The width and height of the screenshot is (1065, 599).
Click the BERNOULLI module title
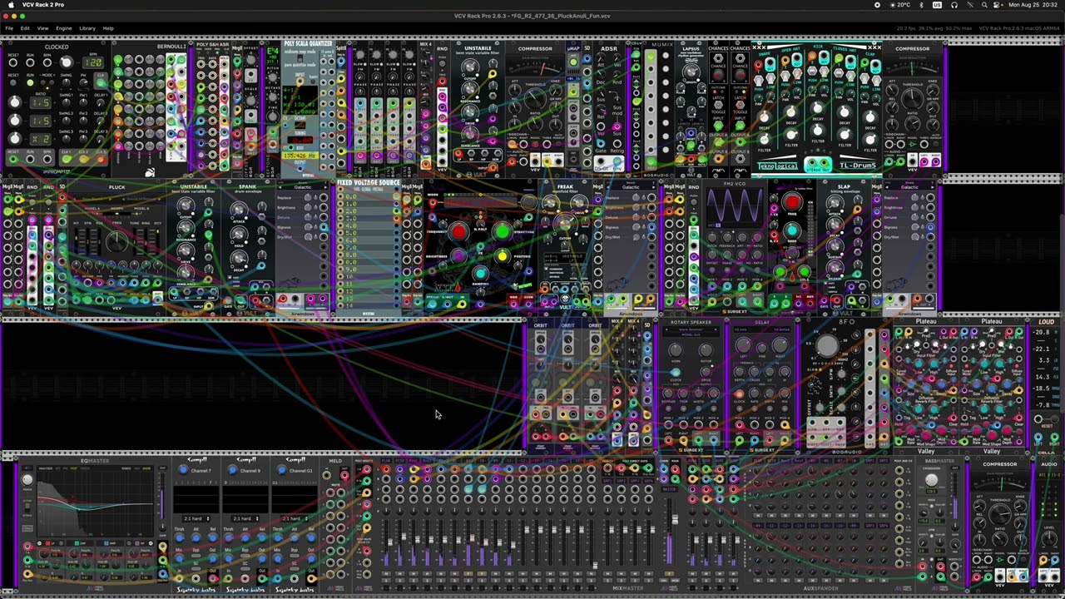(x=171, y=47)
